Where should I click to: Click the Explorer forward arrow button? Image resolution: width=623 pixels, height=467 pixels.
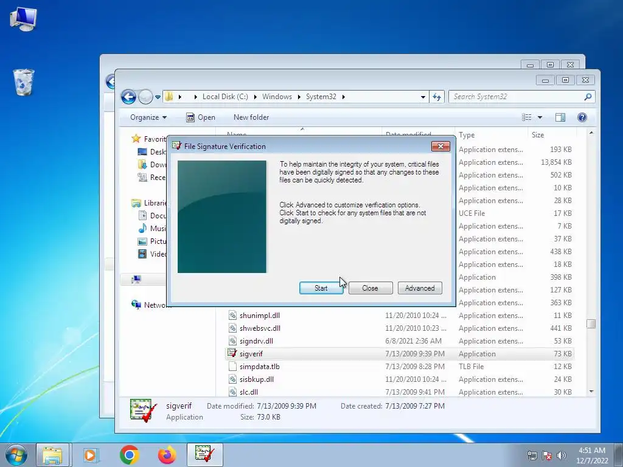coord(145,97)
